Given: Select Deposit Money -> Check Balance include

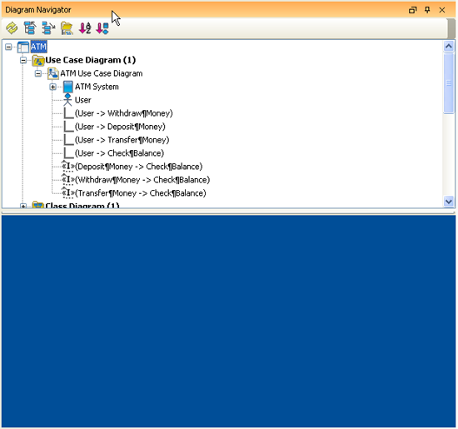Looking at the screenshot, I should (x=139, y=167).
